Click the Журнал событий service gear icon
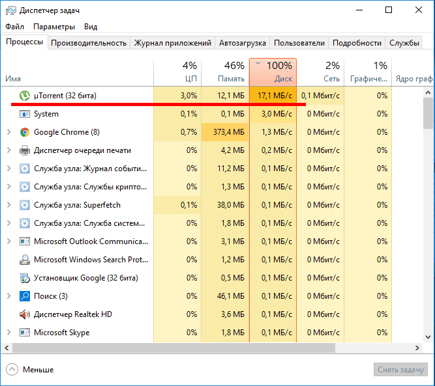Image resolution: width=435 pixels, height=386 pixels. (x=25, y=169)
